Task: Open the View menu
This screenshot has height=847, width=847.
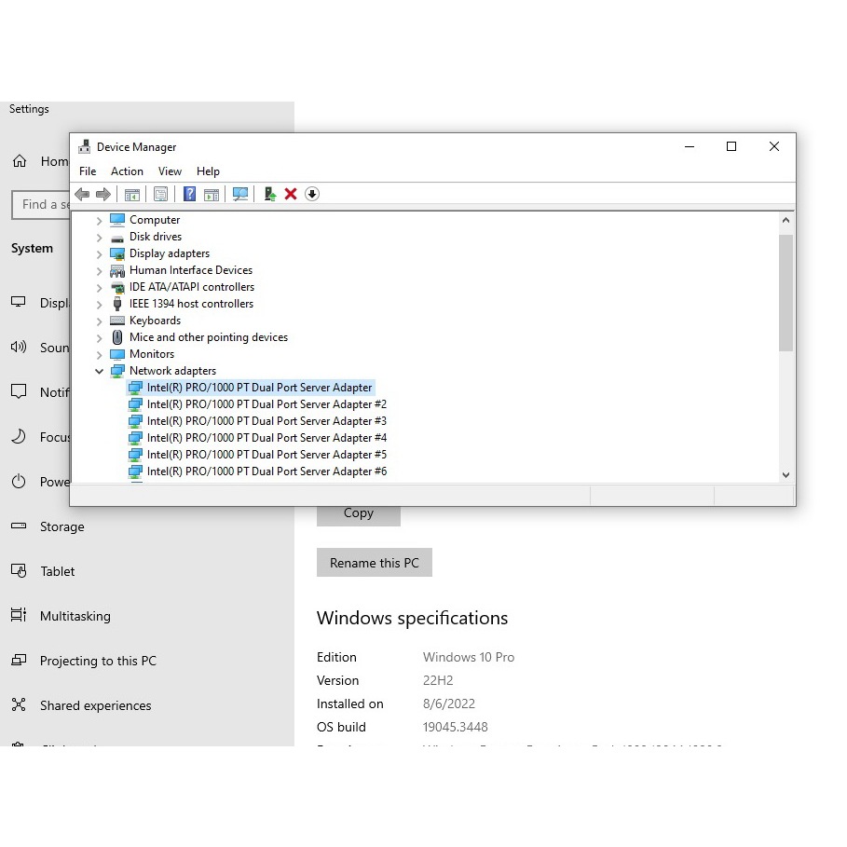Action: (x=170, y=171)
